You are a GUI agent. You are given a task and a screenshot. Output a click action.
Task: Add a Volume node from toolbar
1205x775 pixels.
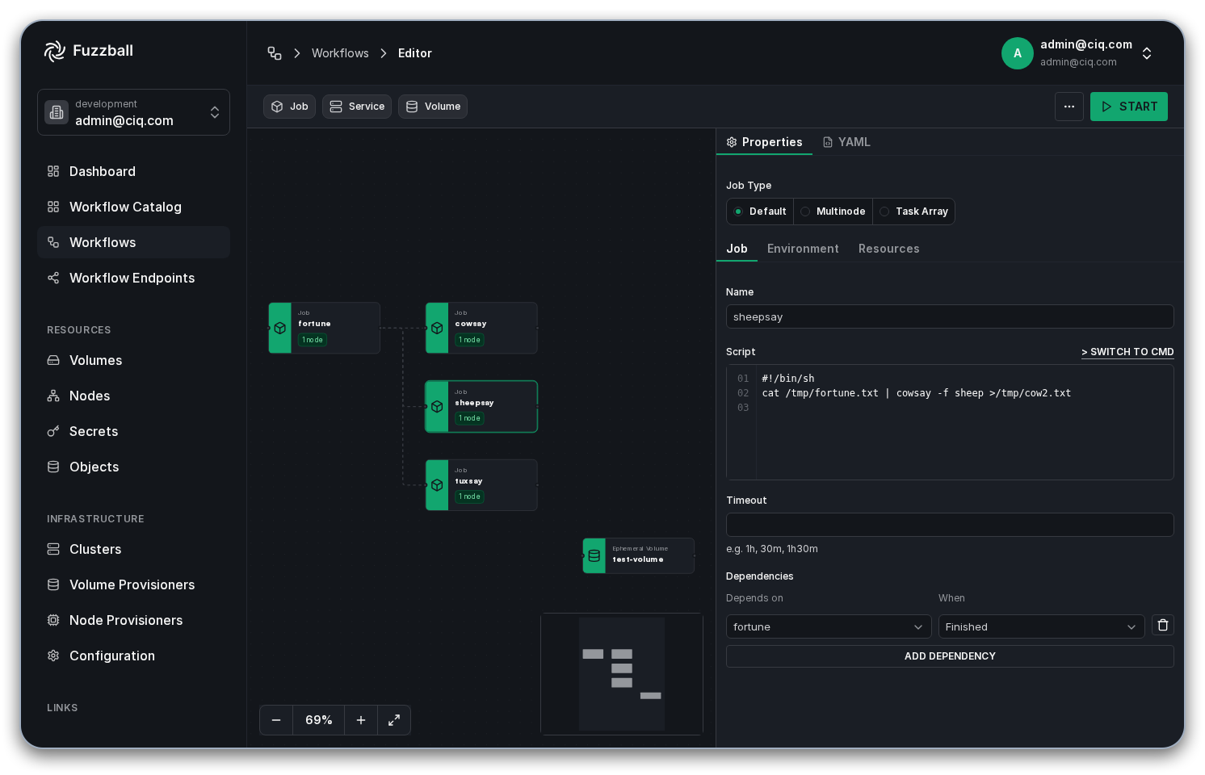(x=433, y=107)
